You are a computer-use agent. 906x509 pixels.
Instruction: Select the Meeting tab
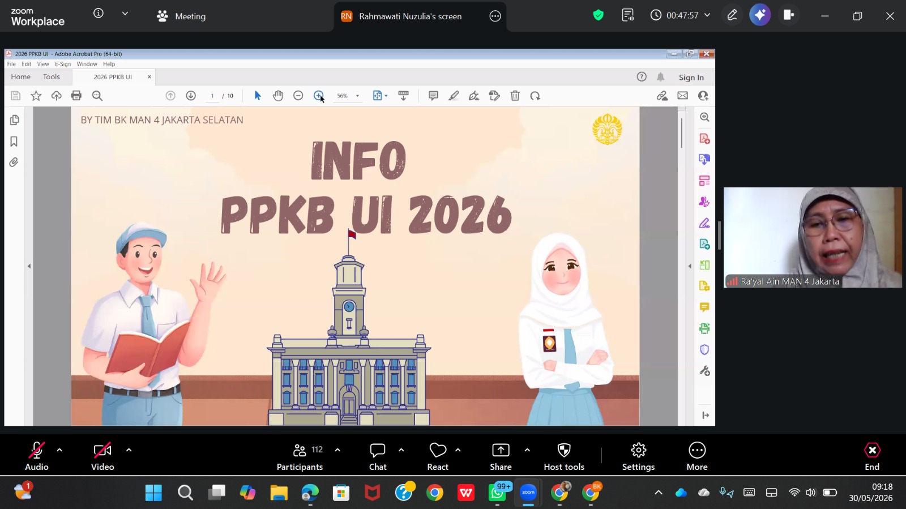tap(181, 16)
